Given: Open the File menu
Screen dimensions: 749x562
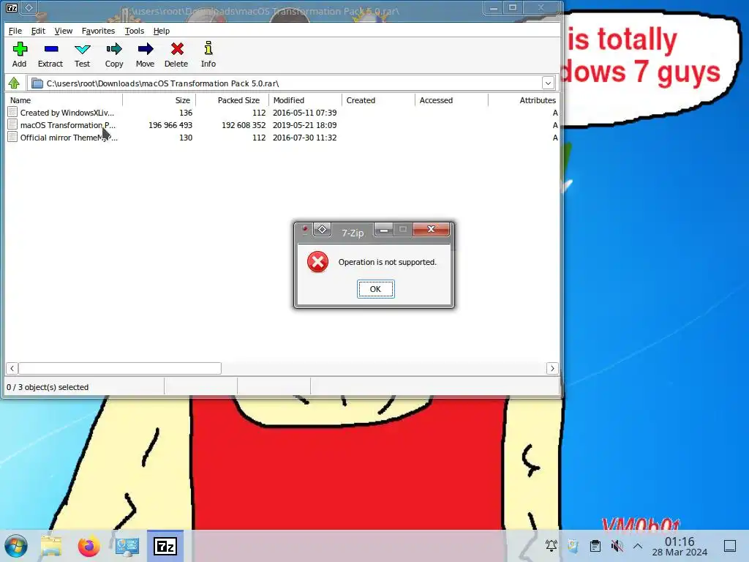Looking at the screenshot, I should (x=15, y=31).
